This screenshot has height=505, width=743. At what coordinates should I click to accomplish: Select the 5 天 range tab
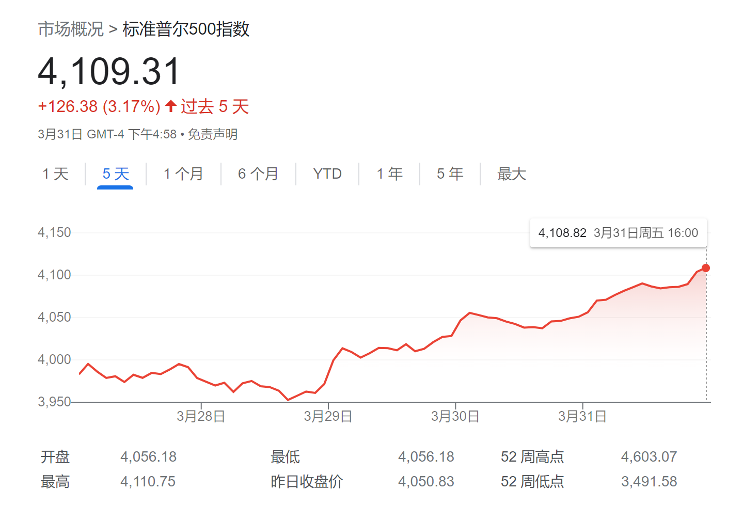click(116, 174)
